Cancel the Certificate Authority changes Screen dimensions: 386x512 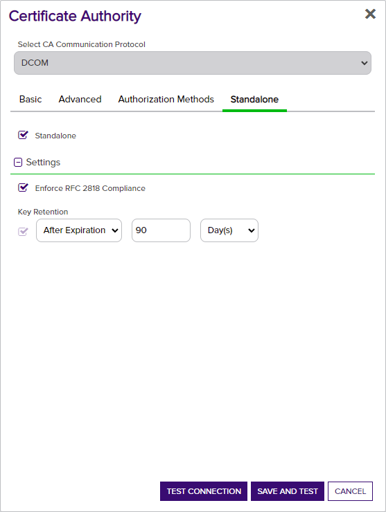tap(350, 491)
